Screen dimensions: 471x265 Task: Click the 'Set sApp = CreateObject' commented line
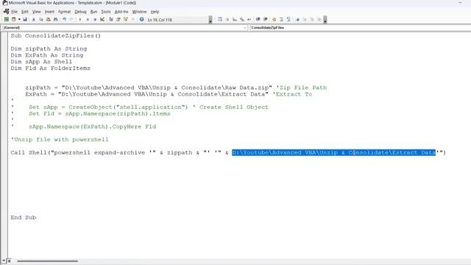(149, 107)
